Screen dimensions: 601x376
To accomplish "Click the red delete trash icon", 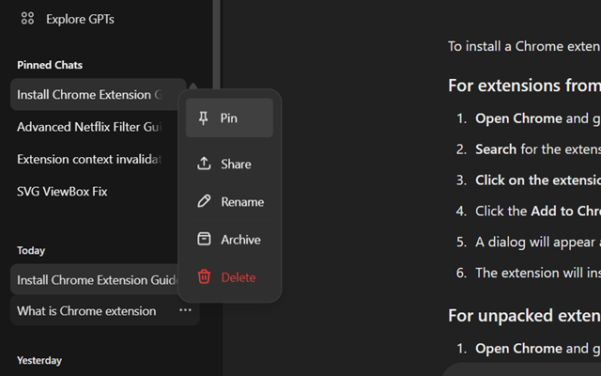I will pyautogui.click(x=204, y=277).
